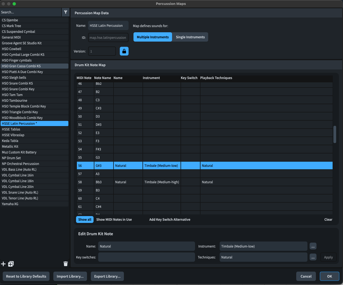Select HSO Cowbell map
Image resolution: width=343 pixels, height=285 pixels.
tap(34, 49)
